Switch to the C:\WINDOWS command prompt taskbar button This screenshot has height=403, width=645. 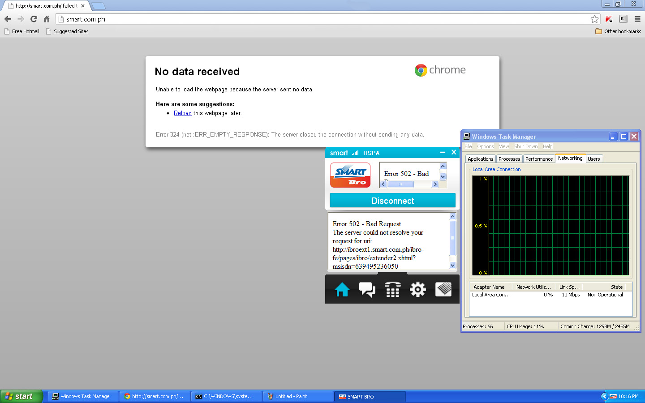226,396
